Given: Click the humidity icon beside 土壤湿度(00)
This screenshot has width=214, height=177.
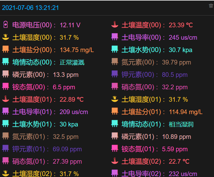Looking at the screenshot, I should pyautogui.click(x=6, y=37).
